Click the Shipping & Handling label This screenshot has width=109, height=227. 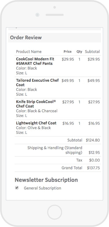[x=55, y=150]
